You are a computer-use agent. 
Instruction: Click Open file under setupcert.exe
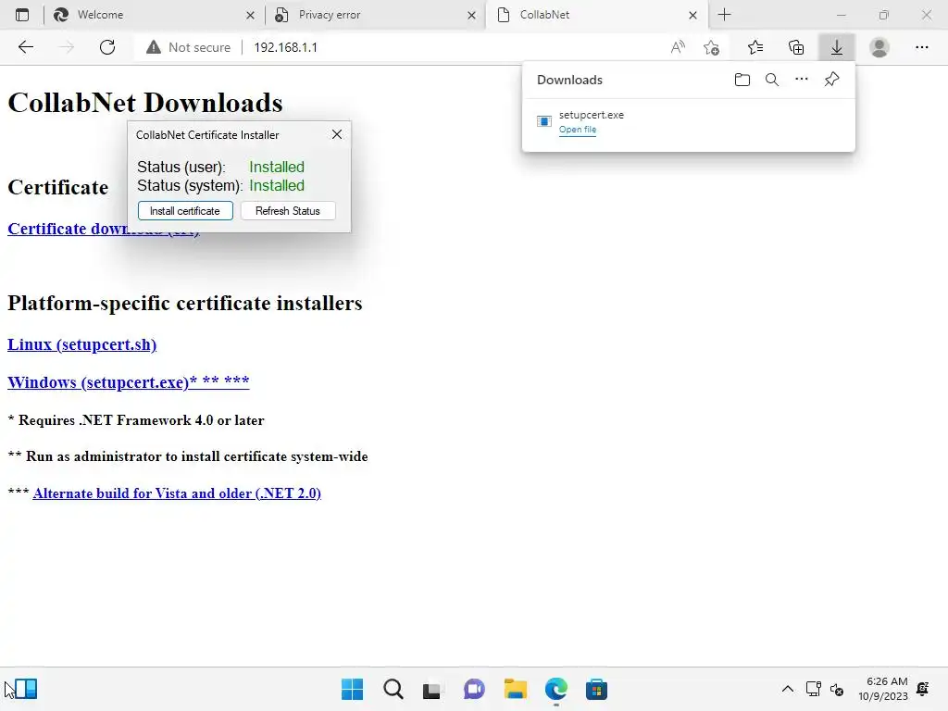pos(578,130)
